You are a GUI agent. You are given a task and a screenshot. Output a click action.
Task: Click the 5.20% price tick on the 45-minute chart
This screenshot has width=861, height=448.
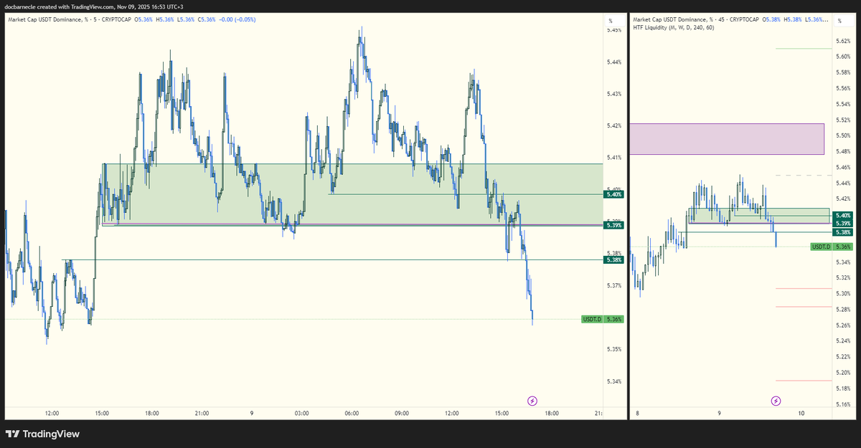point(843,372)
